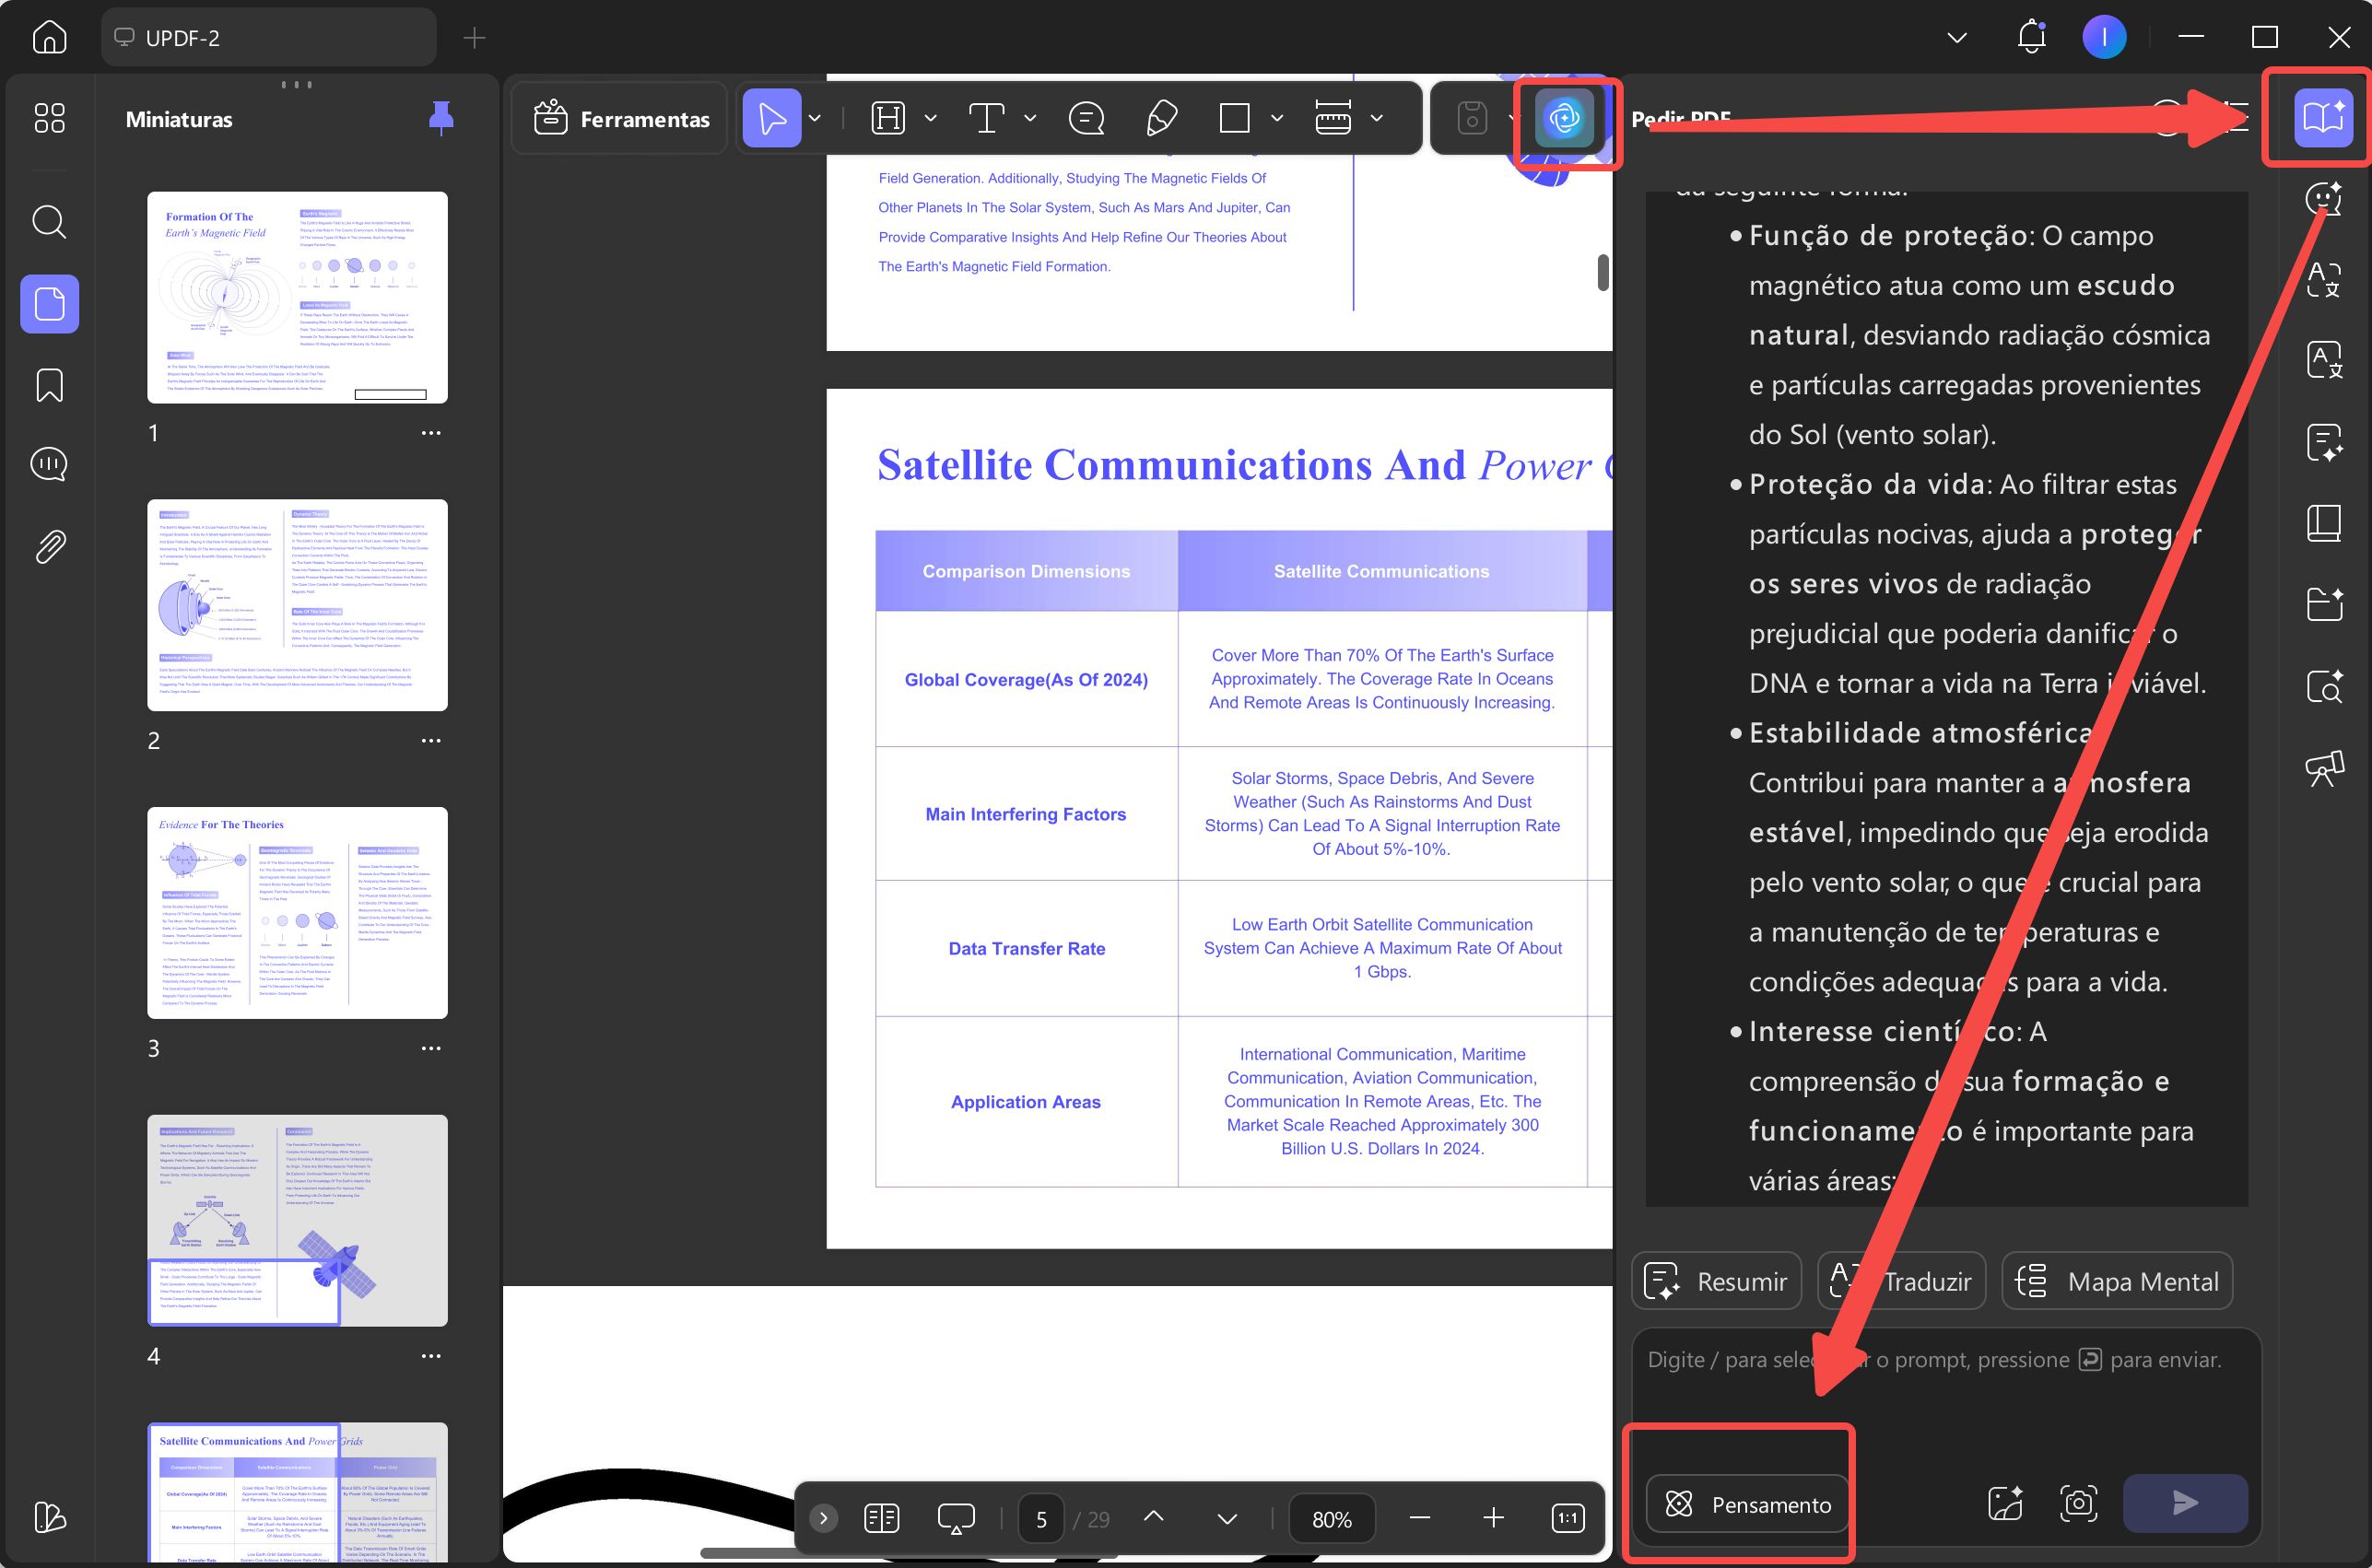Open the 80% zoom level dropdown
The height and width of the screenshot is (1568, 2372).
[1331, 1518]
